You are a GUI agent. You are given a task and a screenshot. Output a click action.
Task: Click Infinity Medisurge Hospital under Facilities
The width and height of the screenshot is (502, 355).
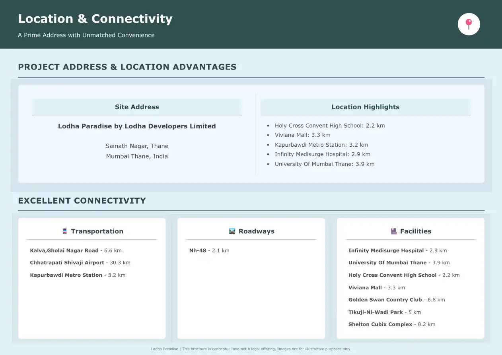coord(397,251)
